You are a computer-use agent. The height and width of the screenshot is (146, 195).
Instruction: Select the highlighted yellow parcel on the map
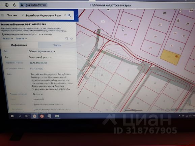pyautogui.click(x=170, y=57)
